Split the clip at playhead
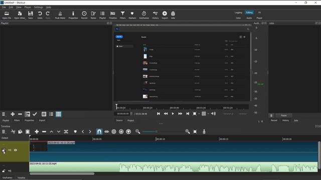 [66, 131]
